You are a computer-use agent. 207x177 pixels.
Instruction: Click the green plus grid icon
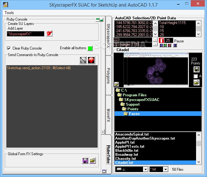[x=165, y=45]
